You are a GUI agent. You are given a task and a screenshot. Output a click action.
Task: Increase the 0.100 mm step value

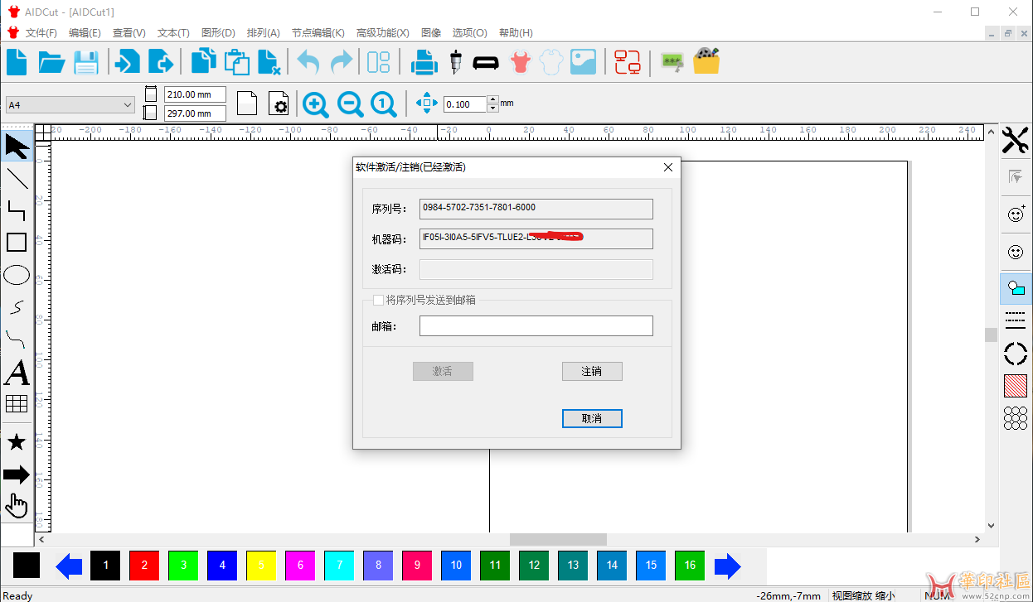coord(492,100)
